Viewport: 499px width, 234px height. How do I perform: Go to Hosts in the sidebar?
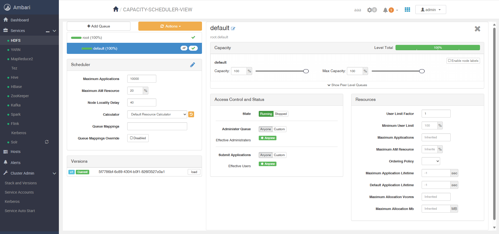16,152
